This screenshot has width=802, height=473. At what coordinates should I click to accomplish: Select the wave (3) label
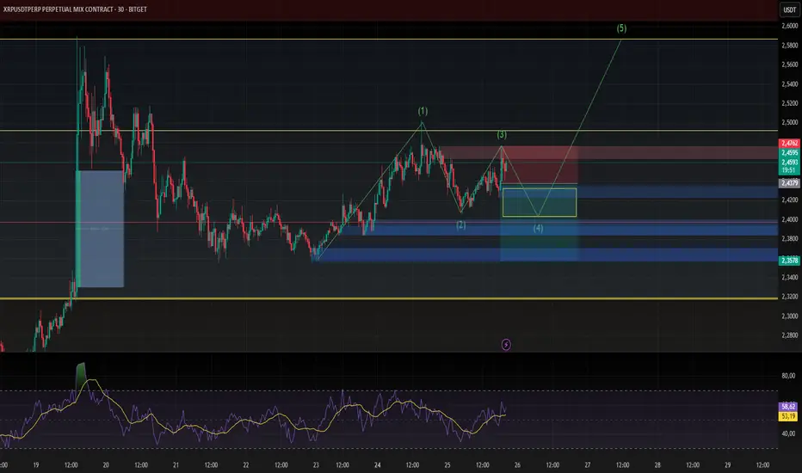pos(502,134)
